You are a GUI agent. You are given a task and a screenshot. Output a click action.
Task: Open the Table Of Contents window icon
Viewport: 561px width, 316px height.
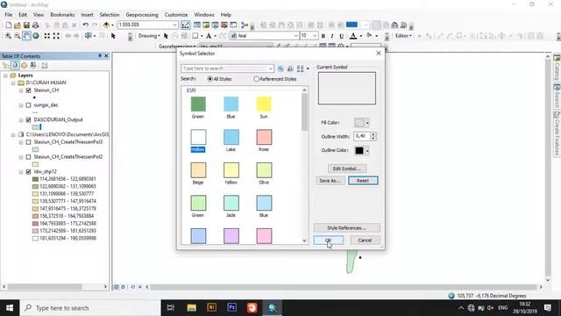coord(196,25)
